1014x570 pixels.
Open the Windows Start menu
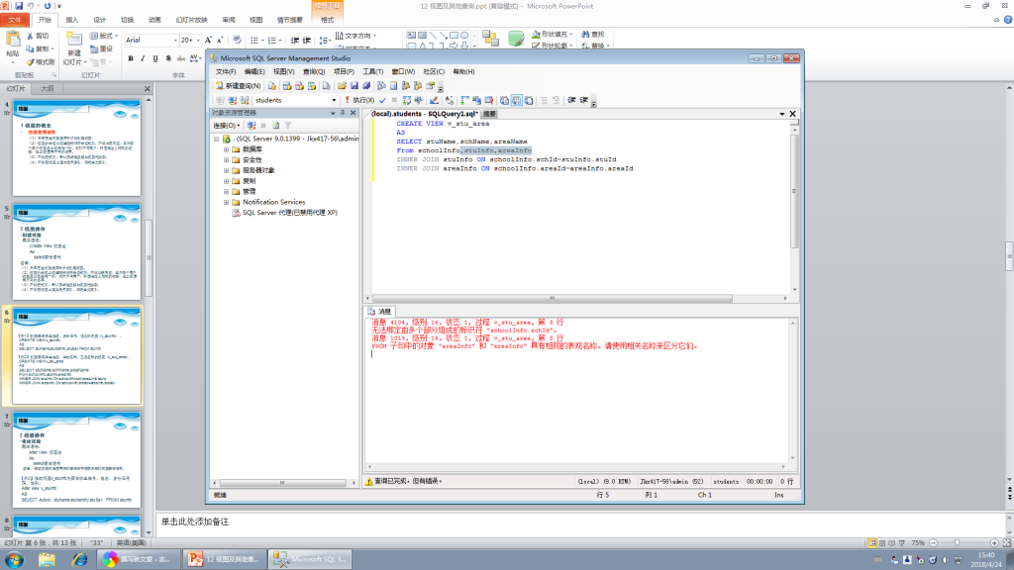[x=14, y=559]
